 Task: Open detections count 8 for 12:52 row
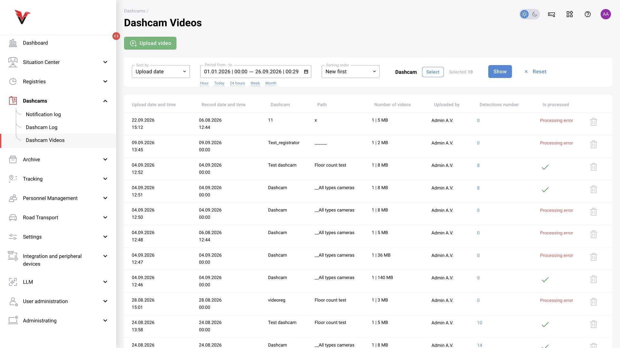pyautogui.click(x=478, y=165)
